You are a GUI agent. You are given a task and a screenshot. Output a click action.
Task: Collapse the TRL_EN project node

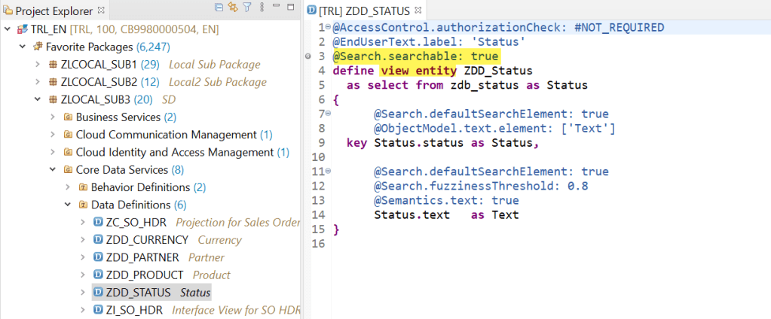point(8,29)
